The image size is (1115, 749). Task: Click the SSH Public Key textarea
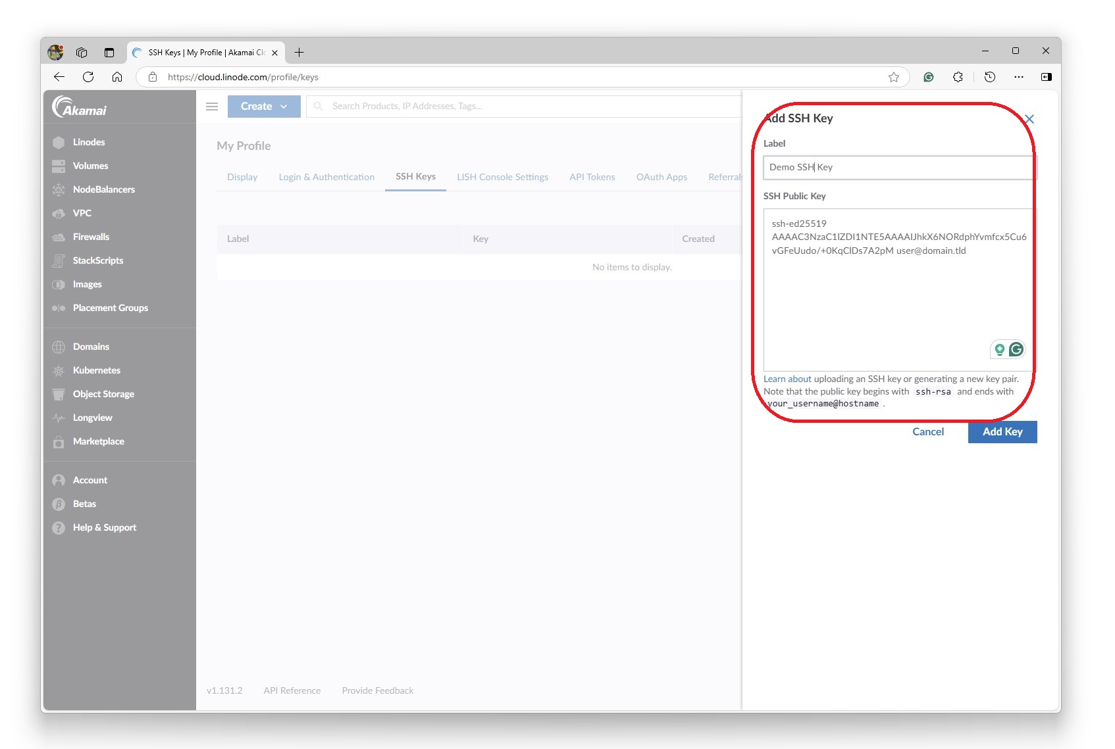point(899,290)
